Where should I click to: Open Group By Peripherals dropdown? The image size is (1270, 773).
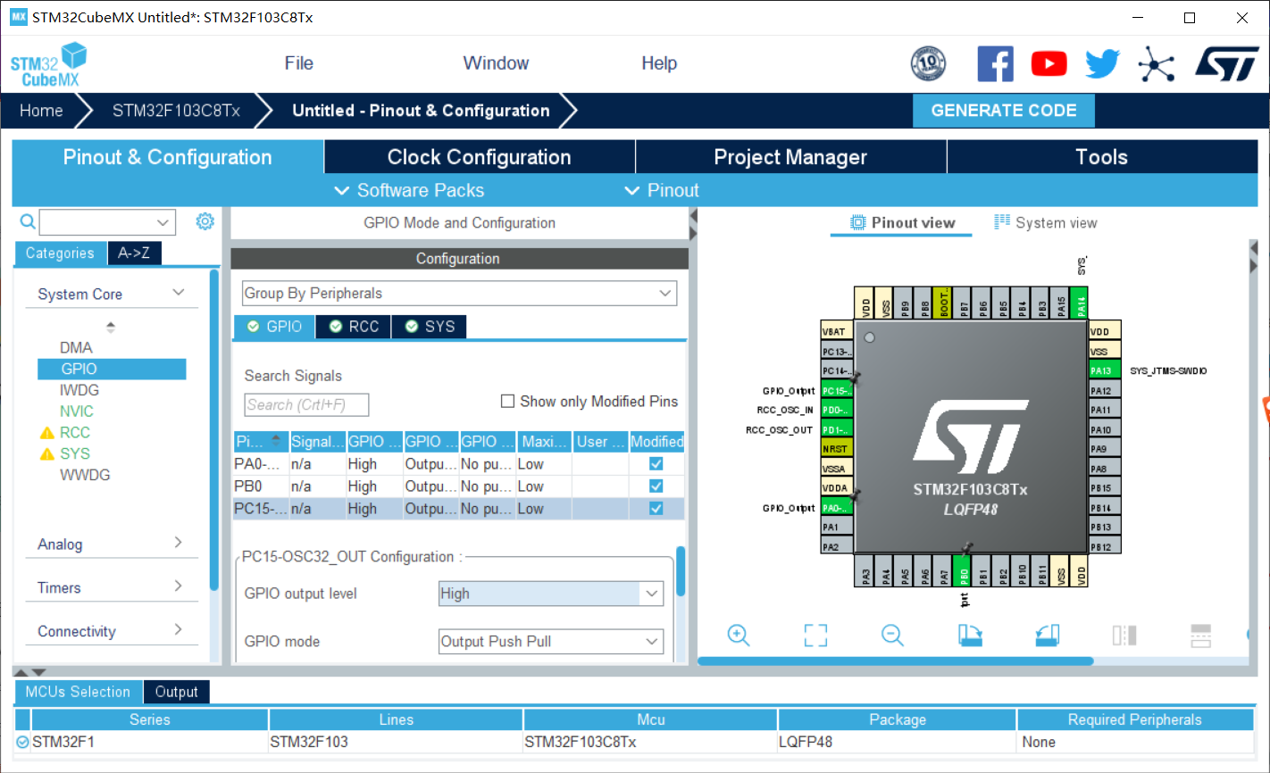coord(459,294)
